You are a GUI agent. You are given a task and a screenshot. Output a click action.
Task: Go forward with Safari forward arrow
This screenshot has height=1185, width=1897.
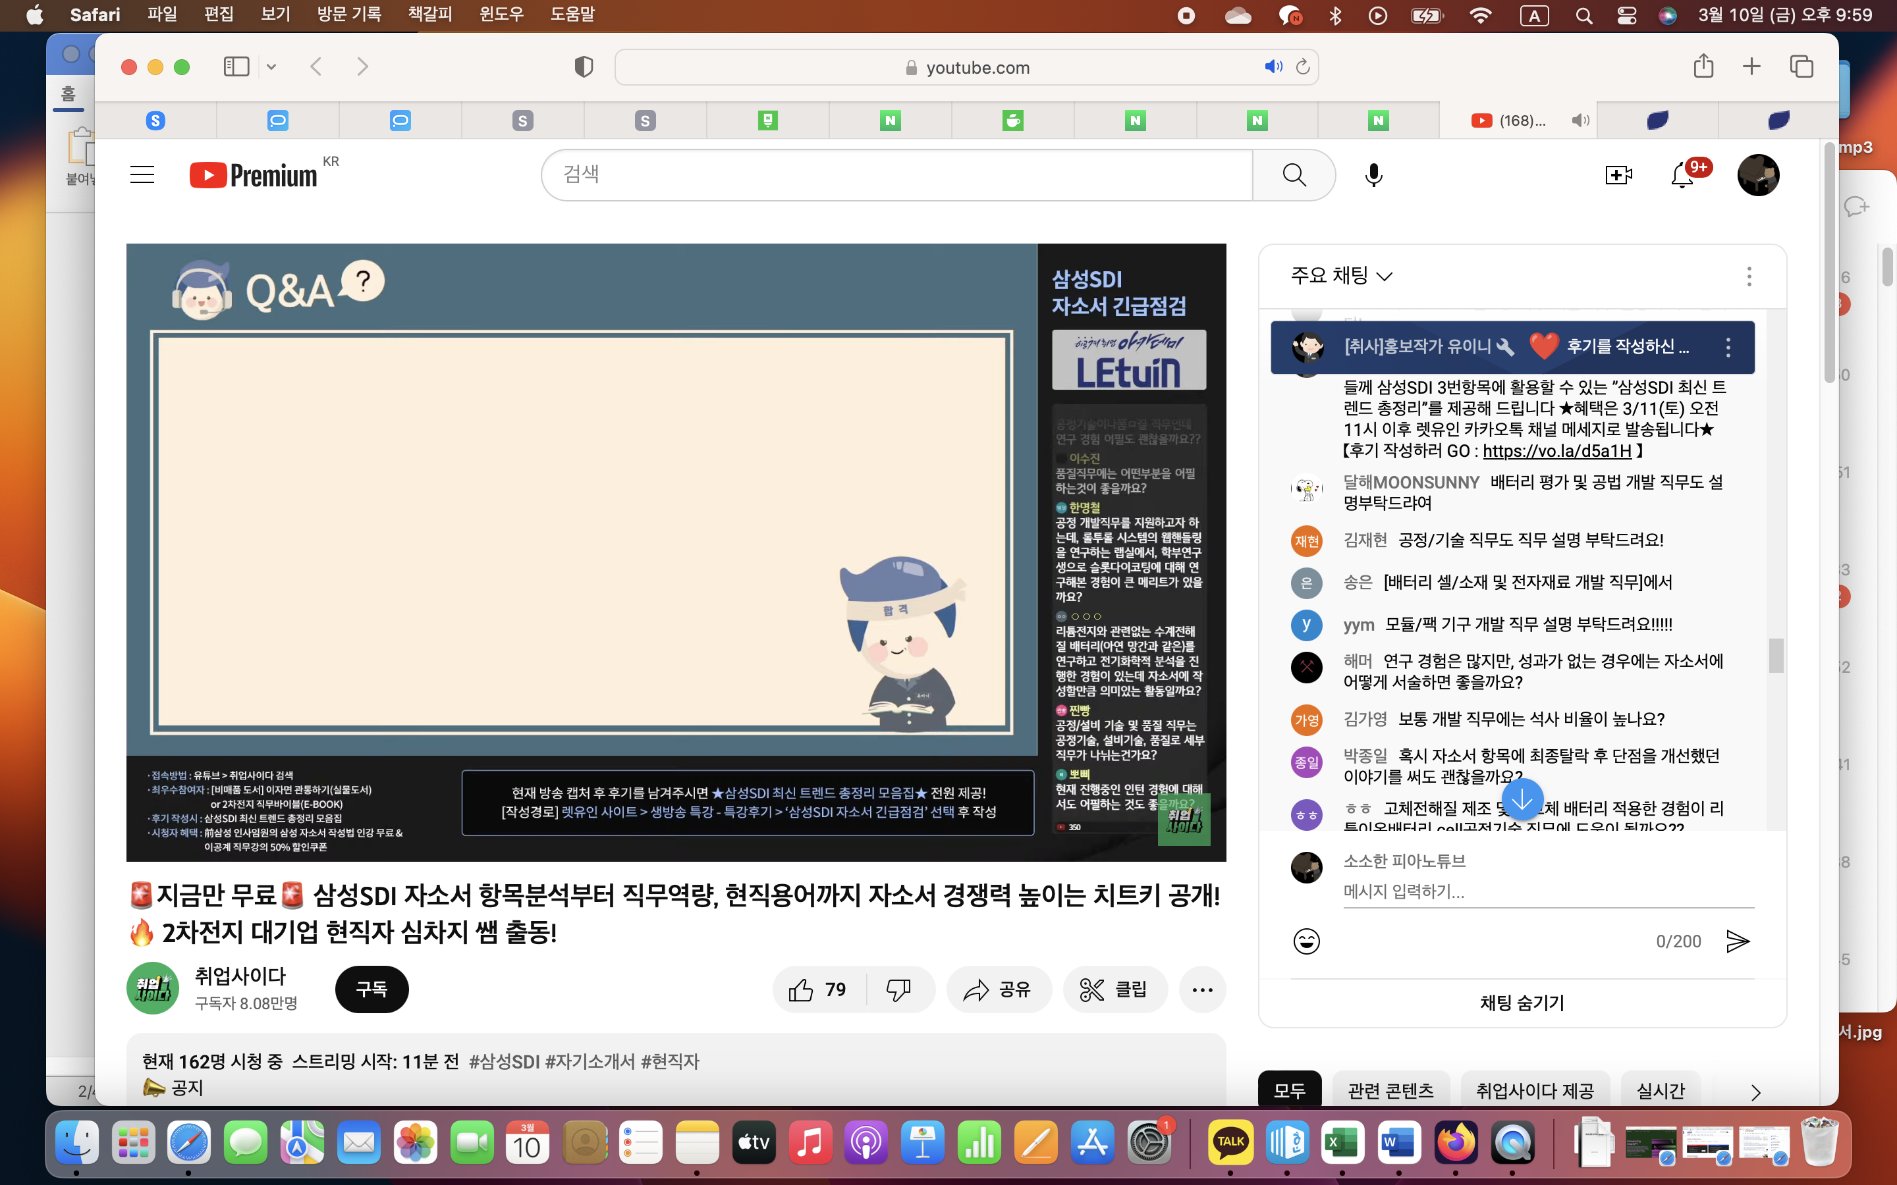362,66
